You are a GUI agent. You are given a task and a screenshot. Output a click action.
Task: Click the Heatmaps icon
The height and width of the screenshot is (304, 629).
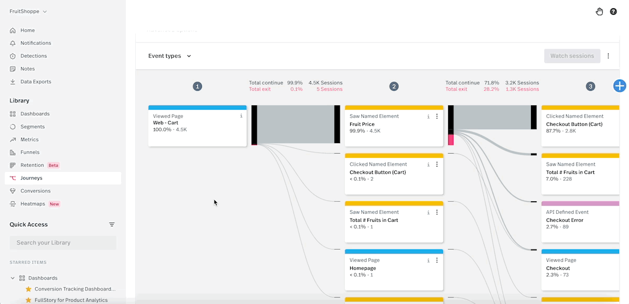pyautogui.click(x=13, y=204)
